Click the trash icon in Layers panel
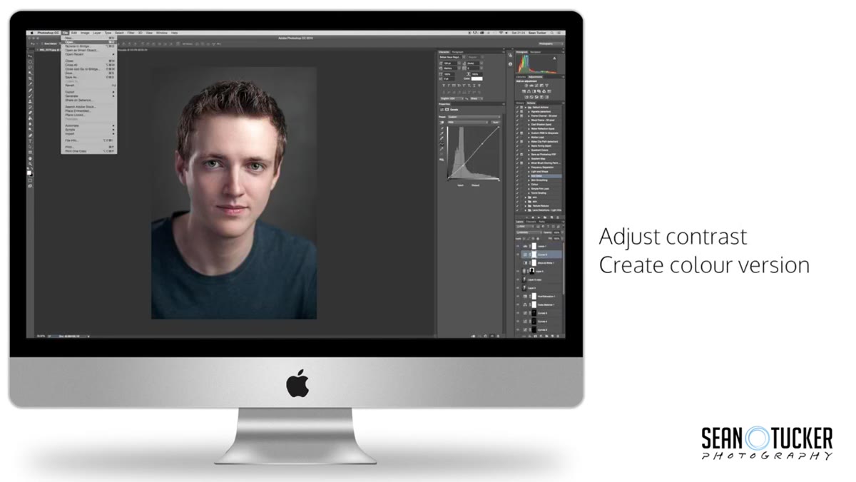856x482 pixels. click(x=558, y=336)
